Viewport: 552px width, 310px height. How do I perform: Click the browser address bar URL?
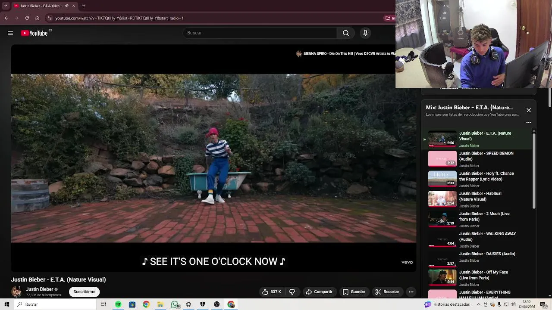pyautogui.click(x=119, y=18)
